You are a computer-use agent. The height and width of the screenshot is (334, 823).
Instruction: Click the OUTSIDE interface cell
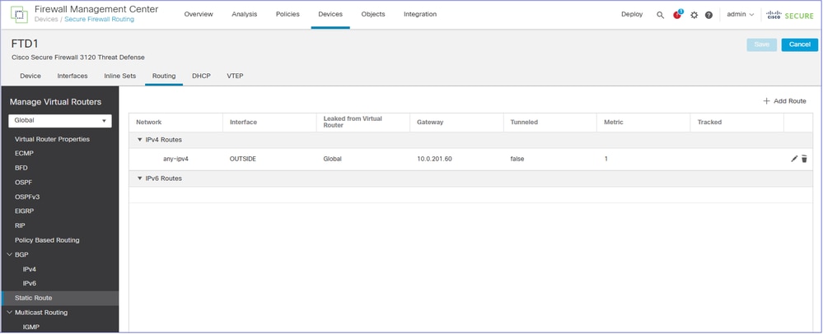coord(243,159)
